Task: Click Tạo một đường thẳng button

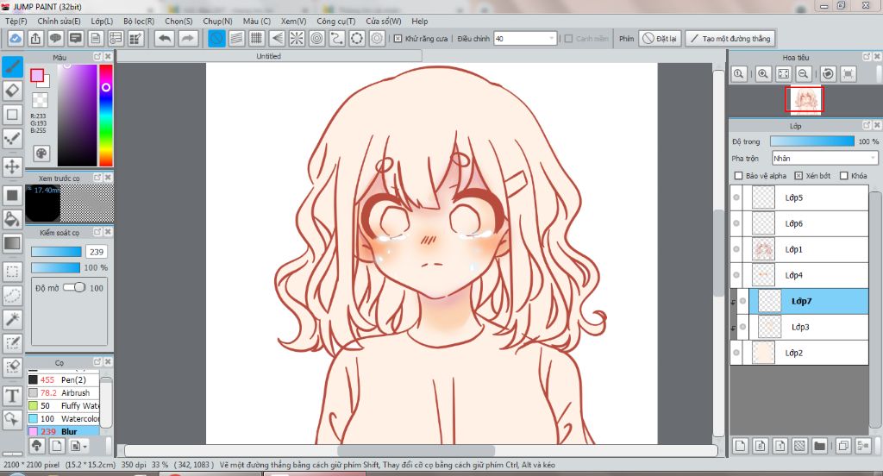Action: click(730, 38)
